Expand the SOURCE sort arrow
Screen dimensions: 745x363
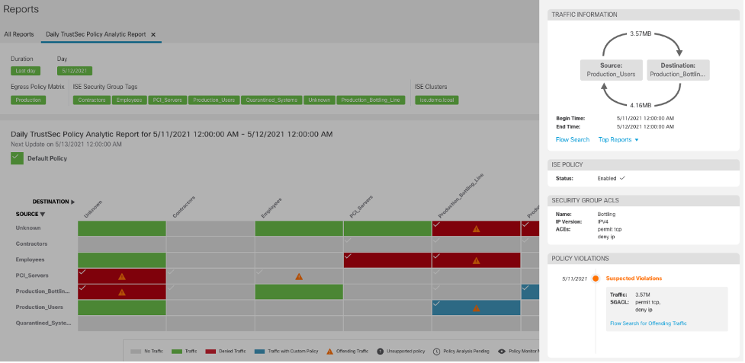tap(43, 215)
